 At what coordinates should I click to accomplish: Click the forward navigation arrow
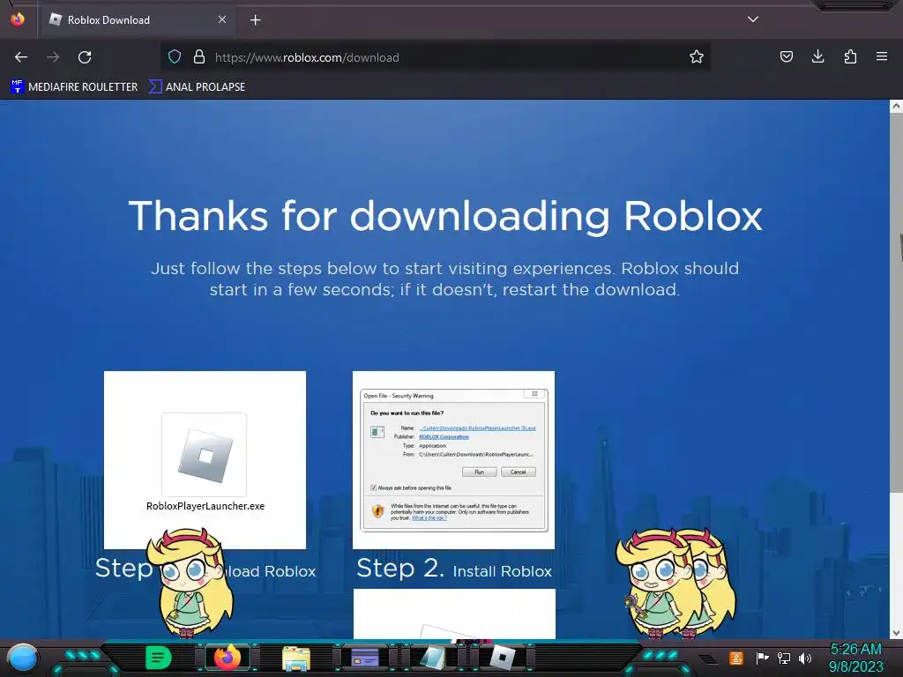[53, 57]
